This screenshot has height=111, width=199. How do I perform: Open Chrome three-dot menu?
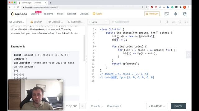[189, 7]
